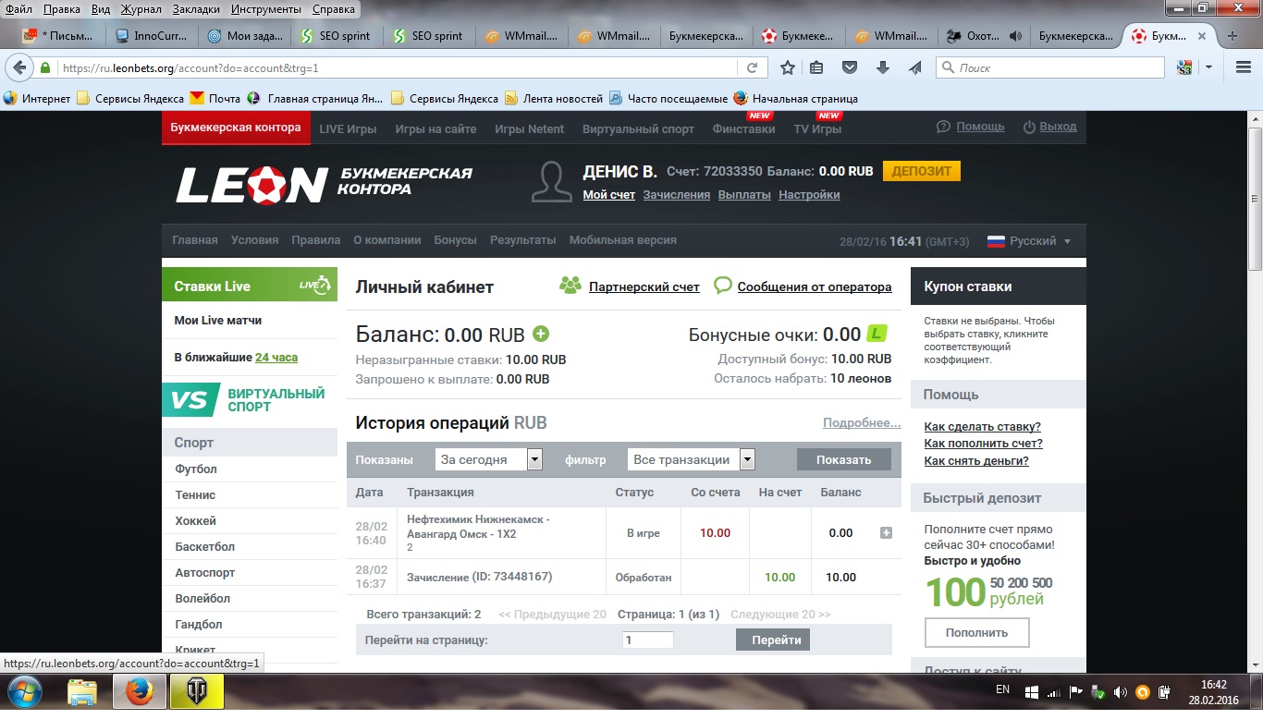1263x719 pixels.
Task: Select the LIVE Игры site tab
Action: 348,128
